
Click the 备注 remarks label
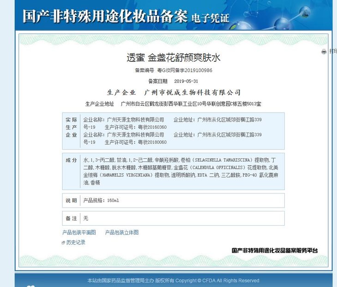point(71,218)
